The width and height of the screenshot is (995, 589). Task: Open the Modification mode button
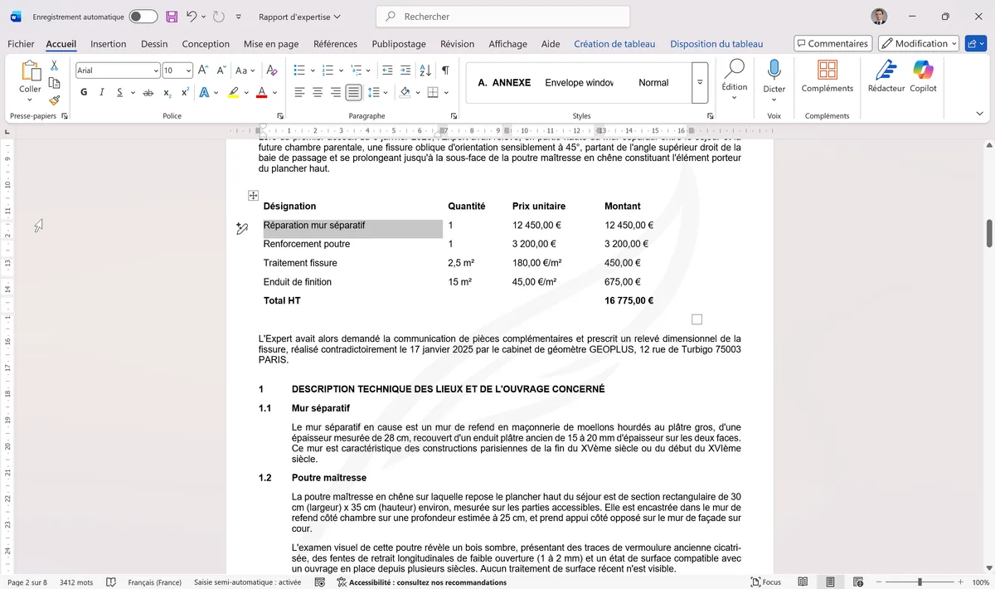tap(918, 44)
